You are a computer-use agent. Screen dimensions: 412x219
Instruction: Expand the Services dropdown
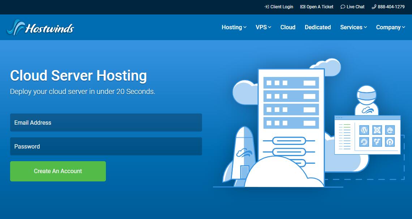click(353, 27)
